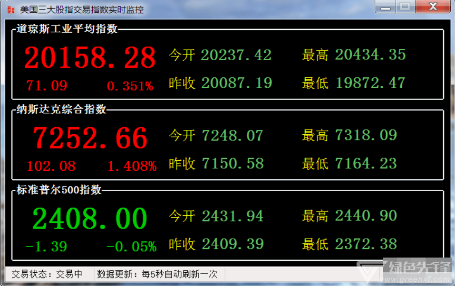
Task: Click the 最低 label in Dow Jones row
Action: (x=315, y=83)
